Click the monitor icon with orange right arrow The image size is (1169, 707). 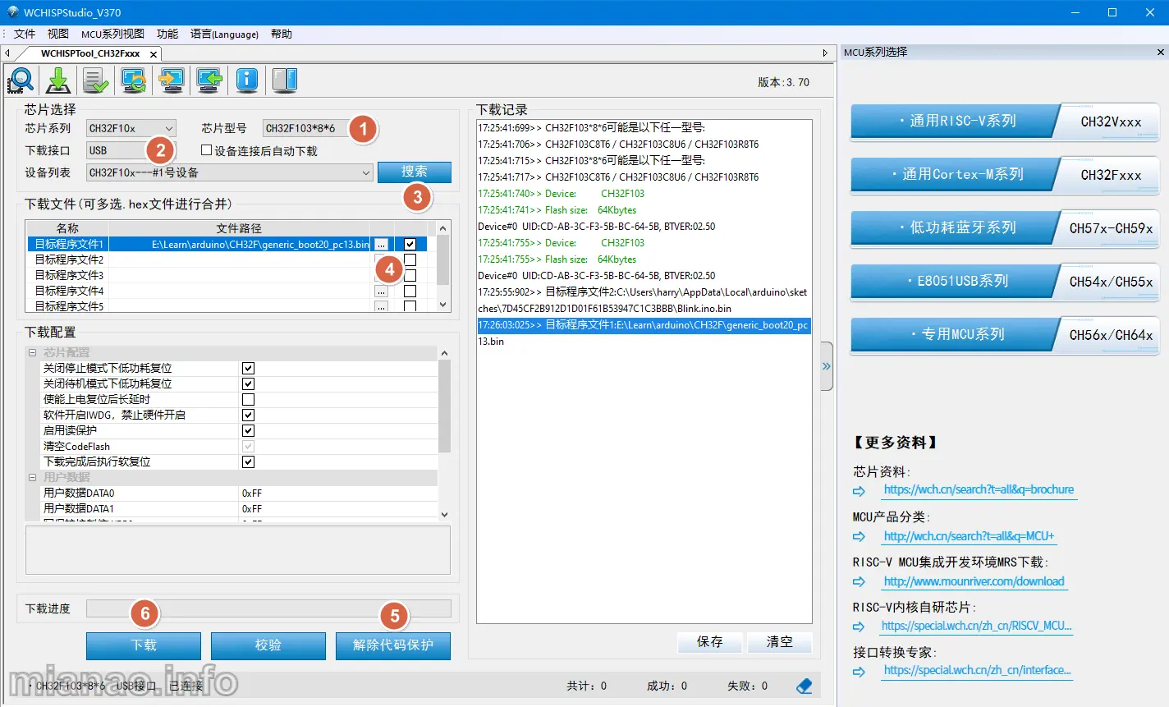[x=172, y=80]
